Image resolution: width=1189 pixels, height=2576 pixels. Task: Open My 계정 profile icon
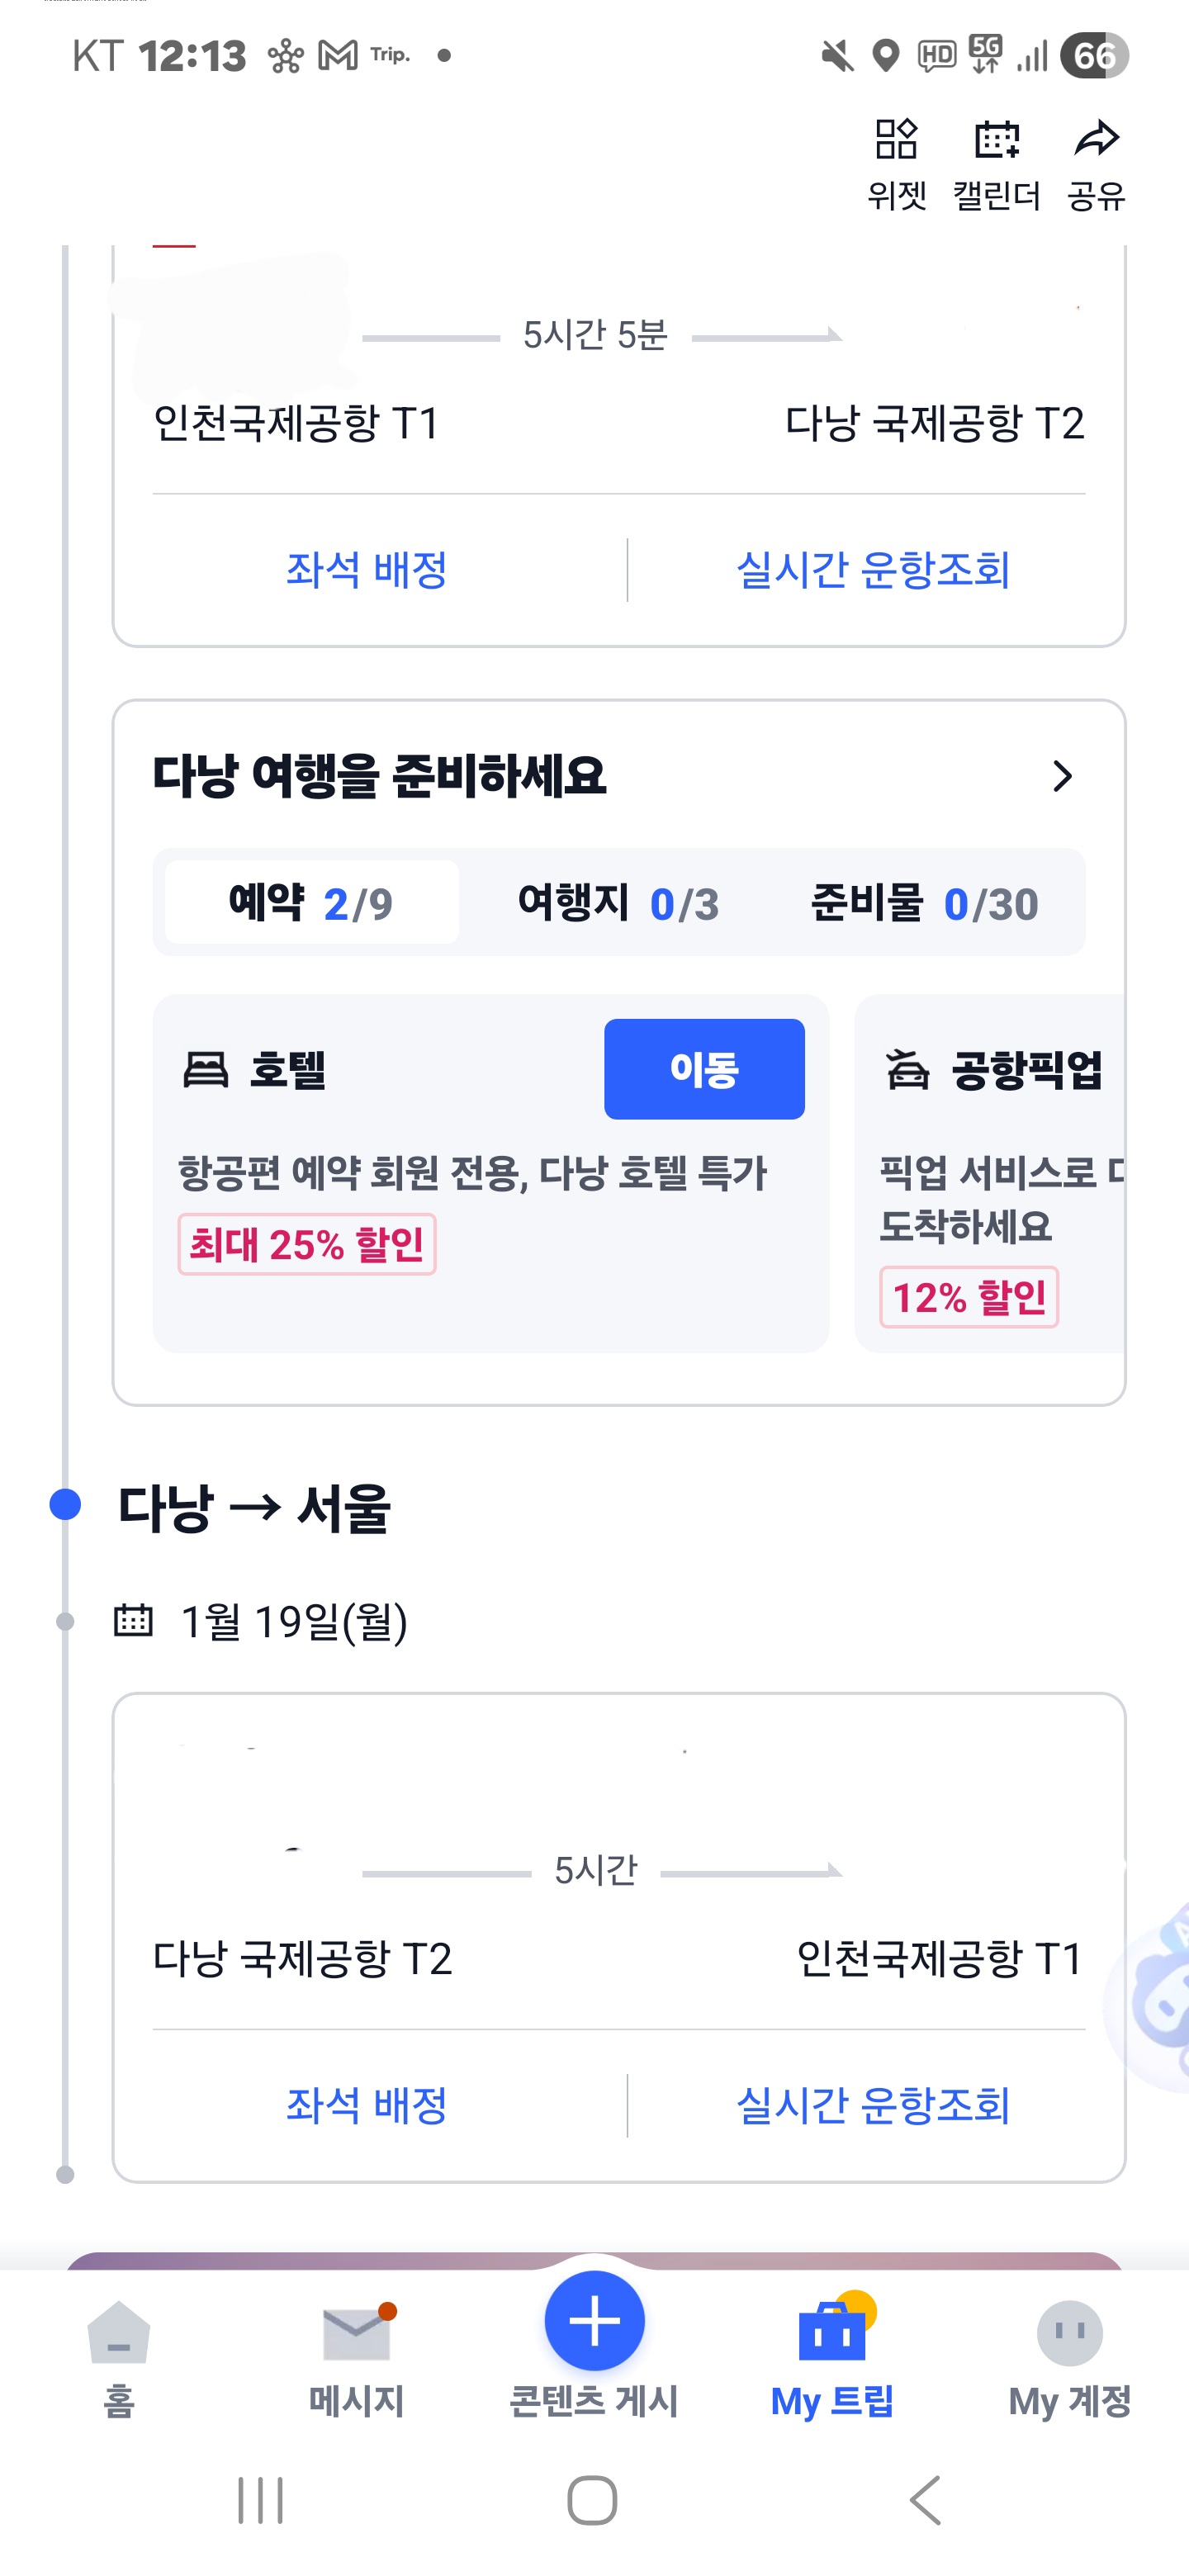(x=1069, y=2334)
